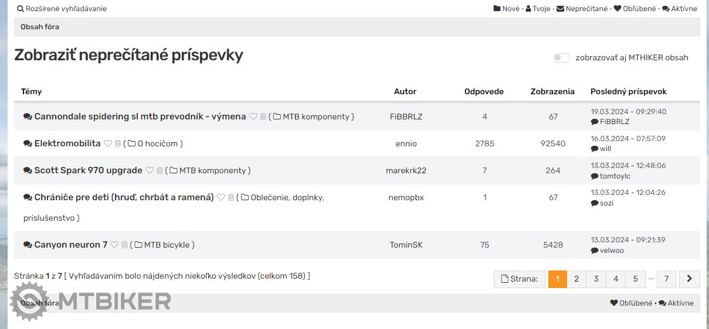
Task: Open the Strana page selector button
Action: tap(520, 279)
